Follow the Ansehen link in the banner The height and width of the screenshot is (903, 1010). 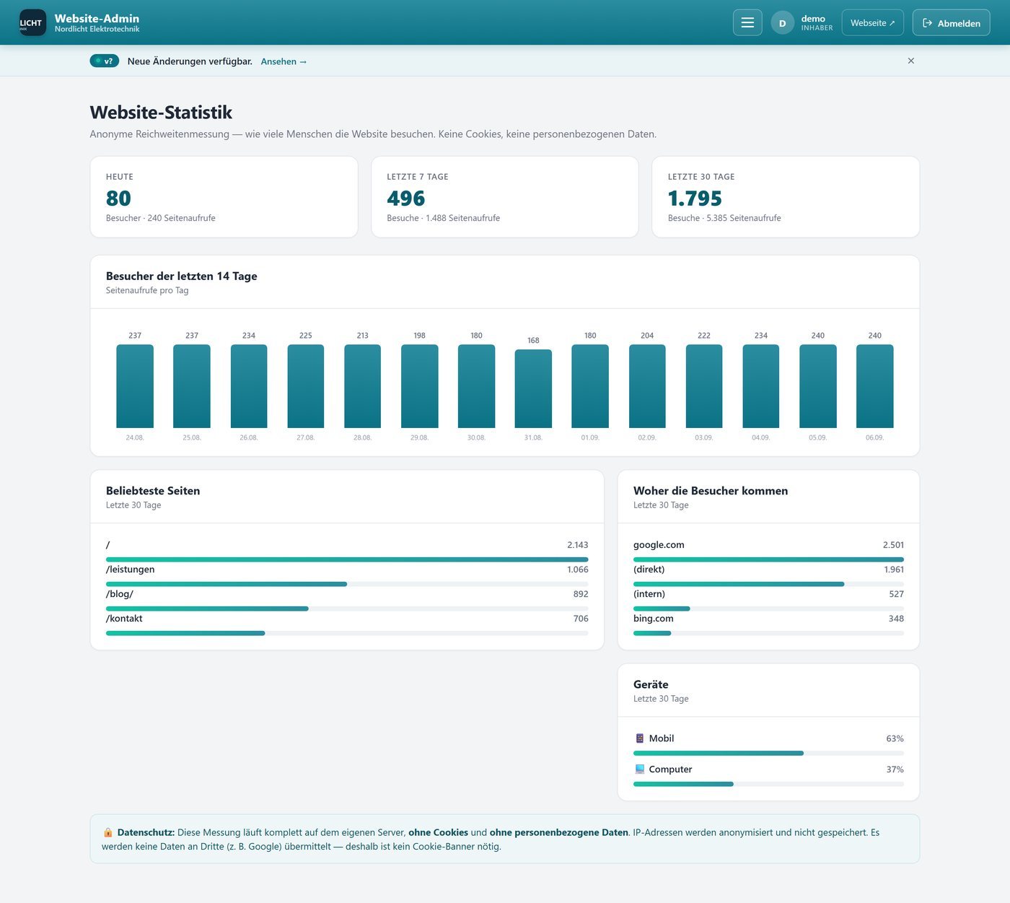pyautogui.click(x=284, y=61)
